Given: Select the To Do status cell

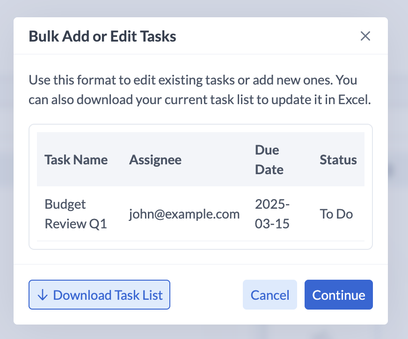Looking at the screenshot, I should pos(336,214).
